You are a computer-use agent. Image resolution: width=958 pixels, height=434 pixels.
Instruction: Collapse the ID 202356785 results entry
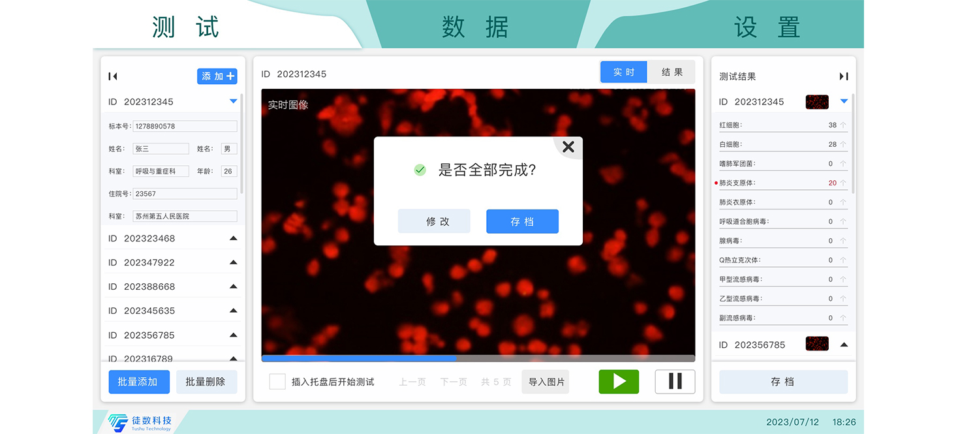pos(844,344)
